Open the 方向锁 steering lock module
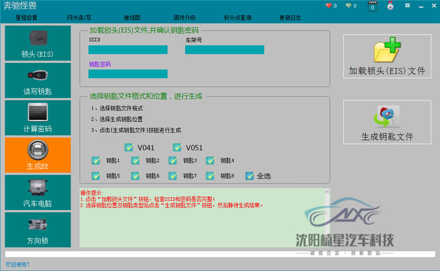This screenshot has width=440, height=271. tap(38, 229)
